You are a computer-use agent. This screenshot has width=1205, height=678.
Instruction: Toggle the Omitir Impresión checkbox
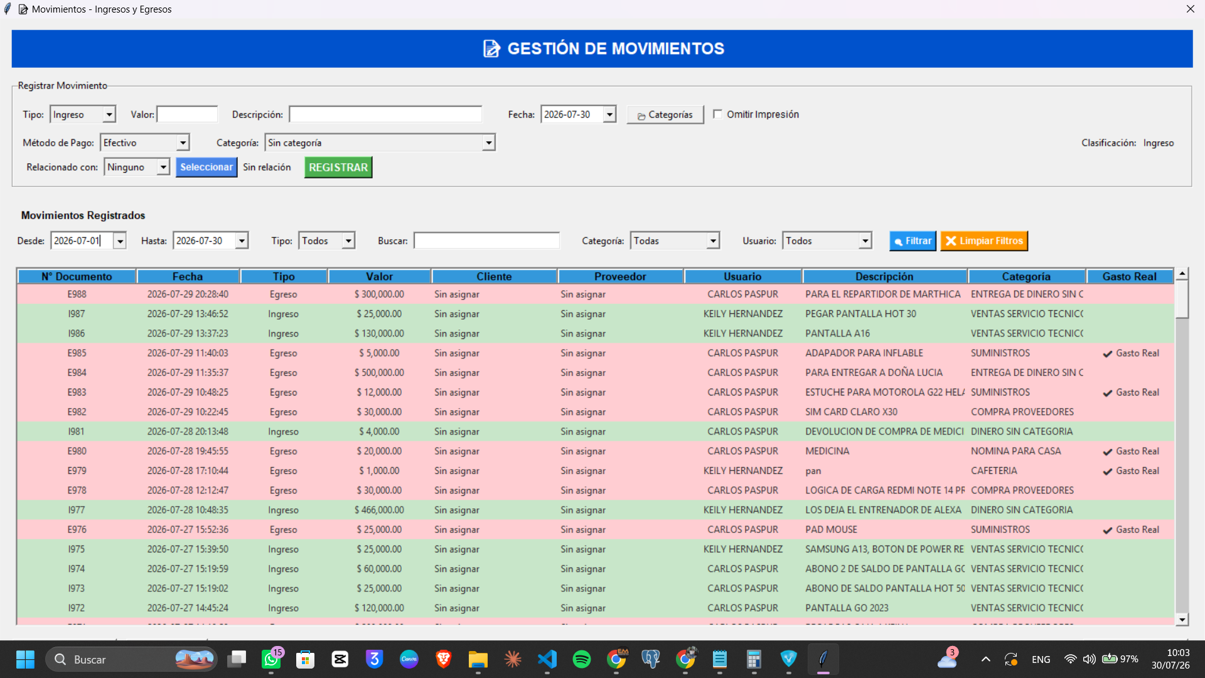click(717, 114)
